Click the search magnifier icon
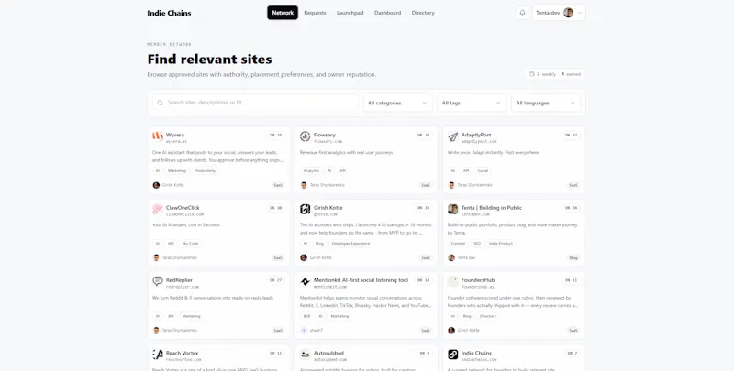This screenshot has height=371, width=734. point(160,103)
